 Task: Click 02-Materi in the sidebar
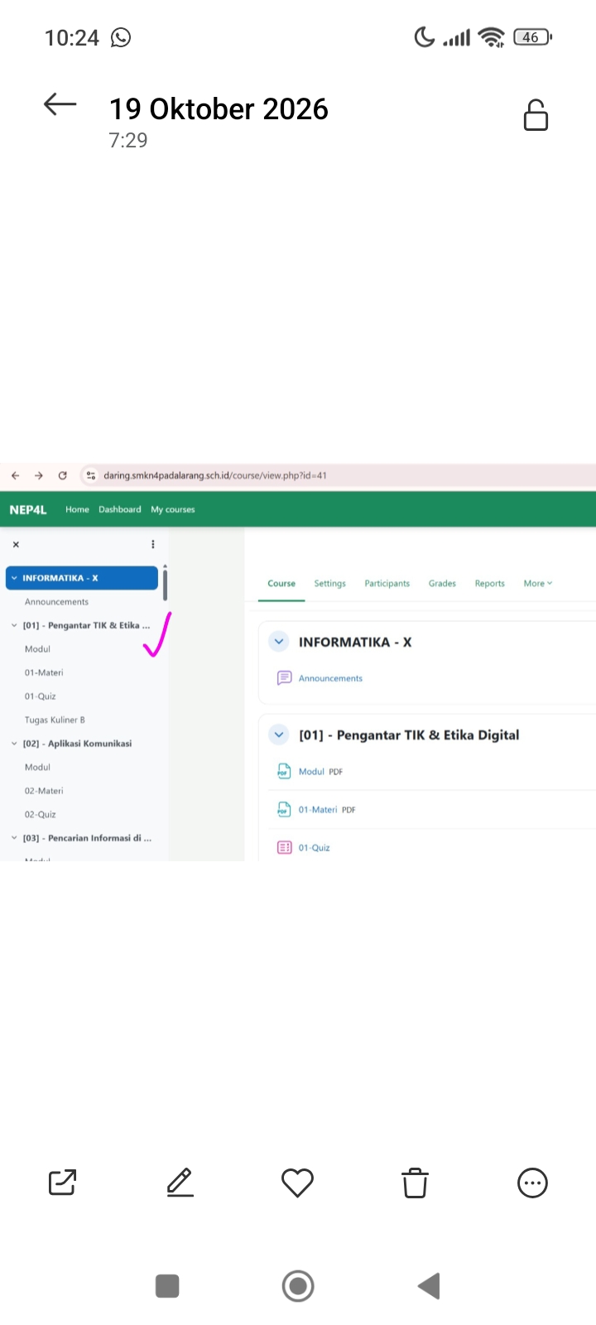coord(44,791)
